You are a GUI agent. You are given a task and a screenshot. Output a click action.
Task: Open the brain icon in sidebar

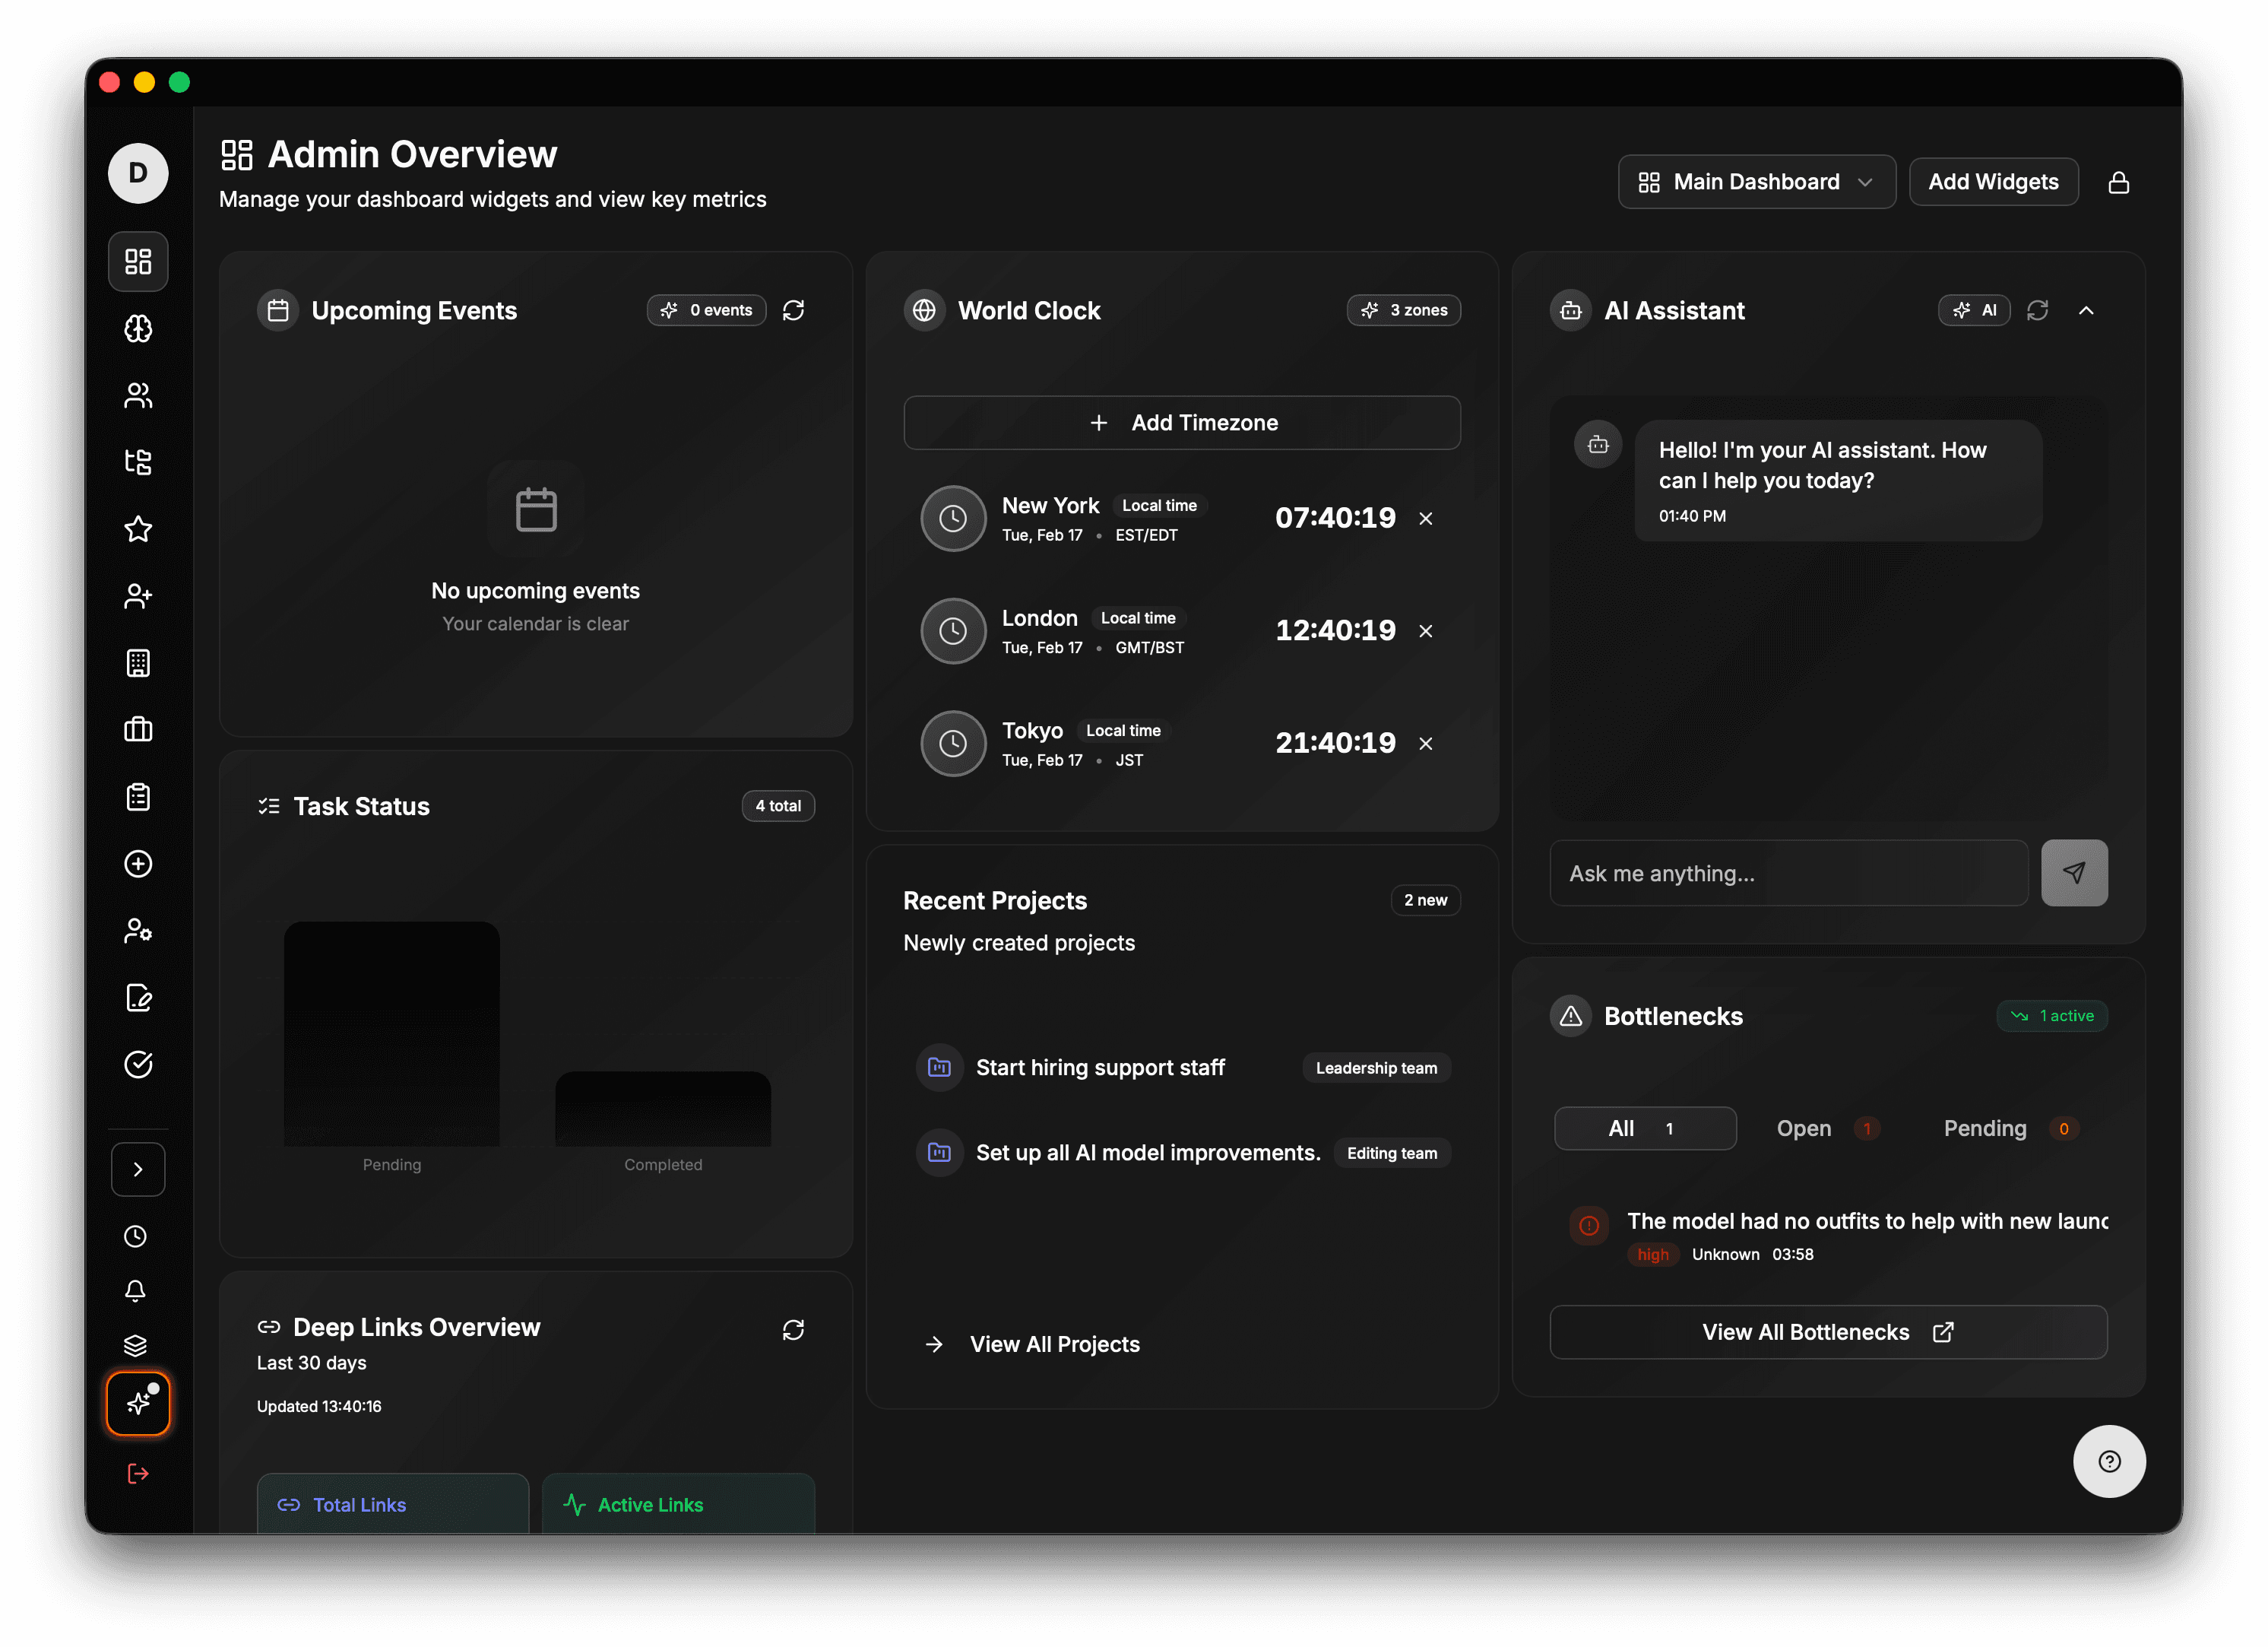pyautogui.click(x=138, y=329)
